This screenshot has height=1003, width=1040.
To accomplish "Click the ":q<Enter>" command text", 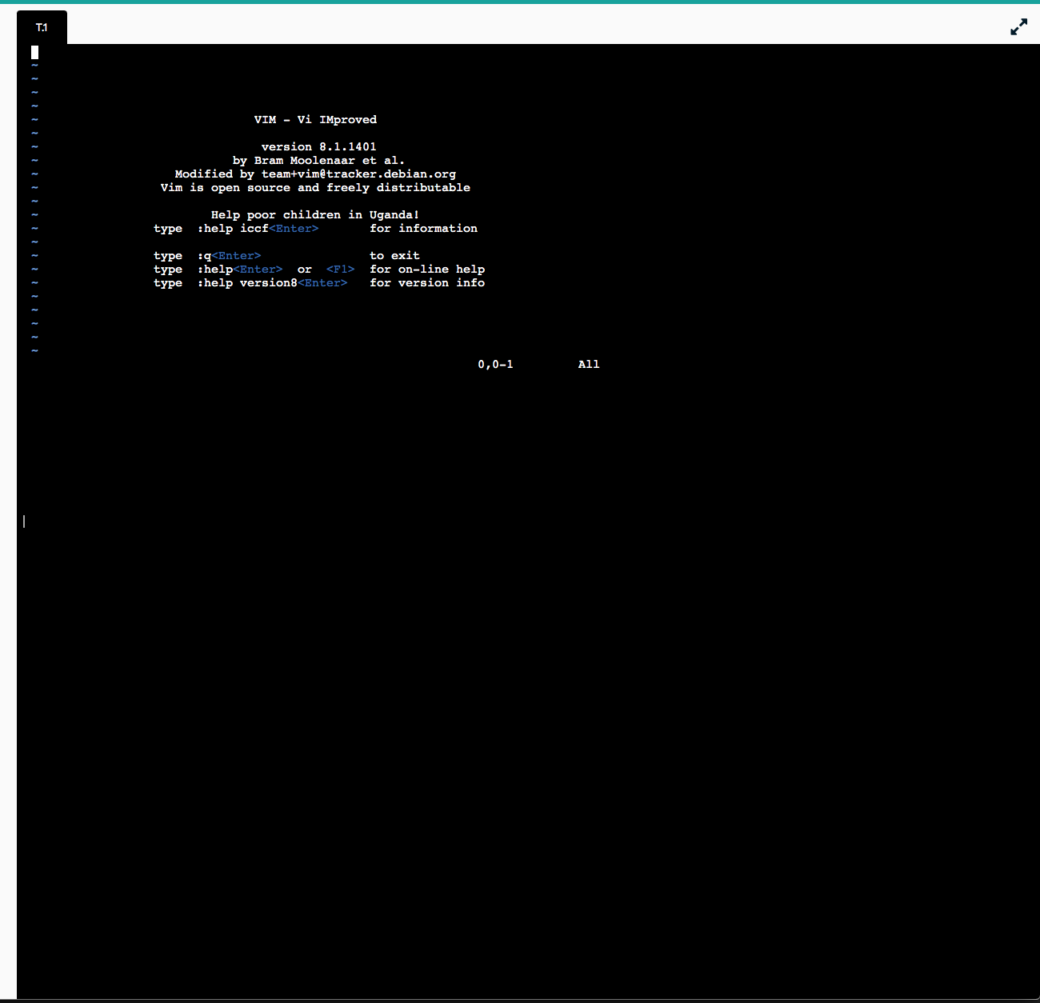I will click(229, 256).
